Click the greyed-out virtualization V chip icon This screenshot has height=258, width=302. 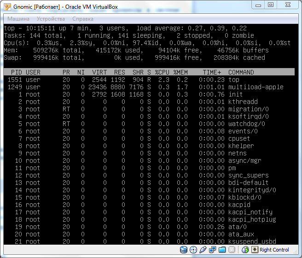(232, 250)
